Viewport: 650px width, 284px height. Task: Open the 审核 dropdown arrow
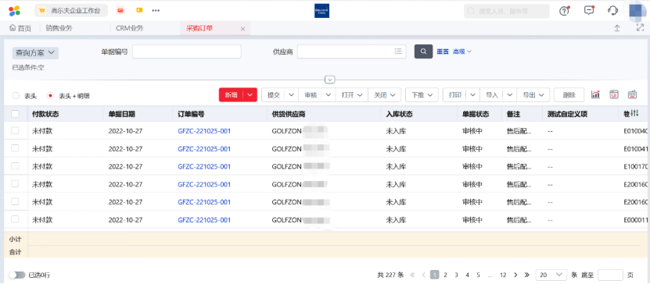(x=329, y=94)
